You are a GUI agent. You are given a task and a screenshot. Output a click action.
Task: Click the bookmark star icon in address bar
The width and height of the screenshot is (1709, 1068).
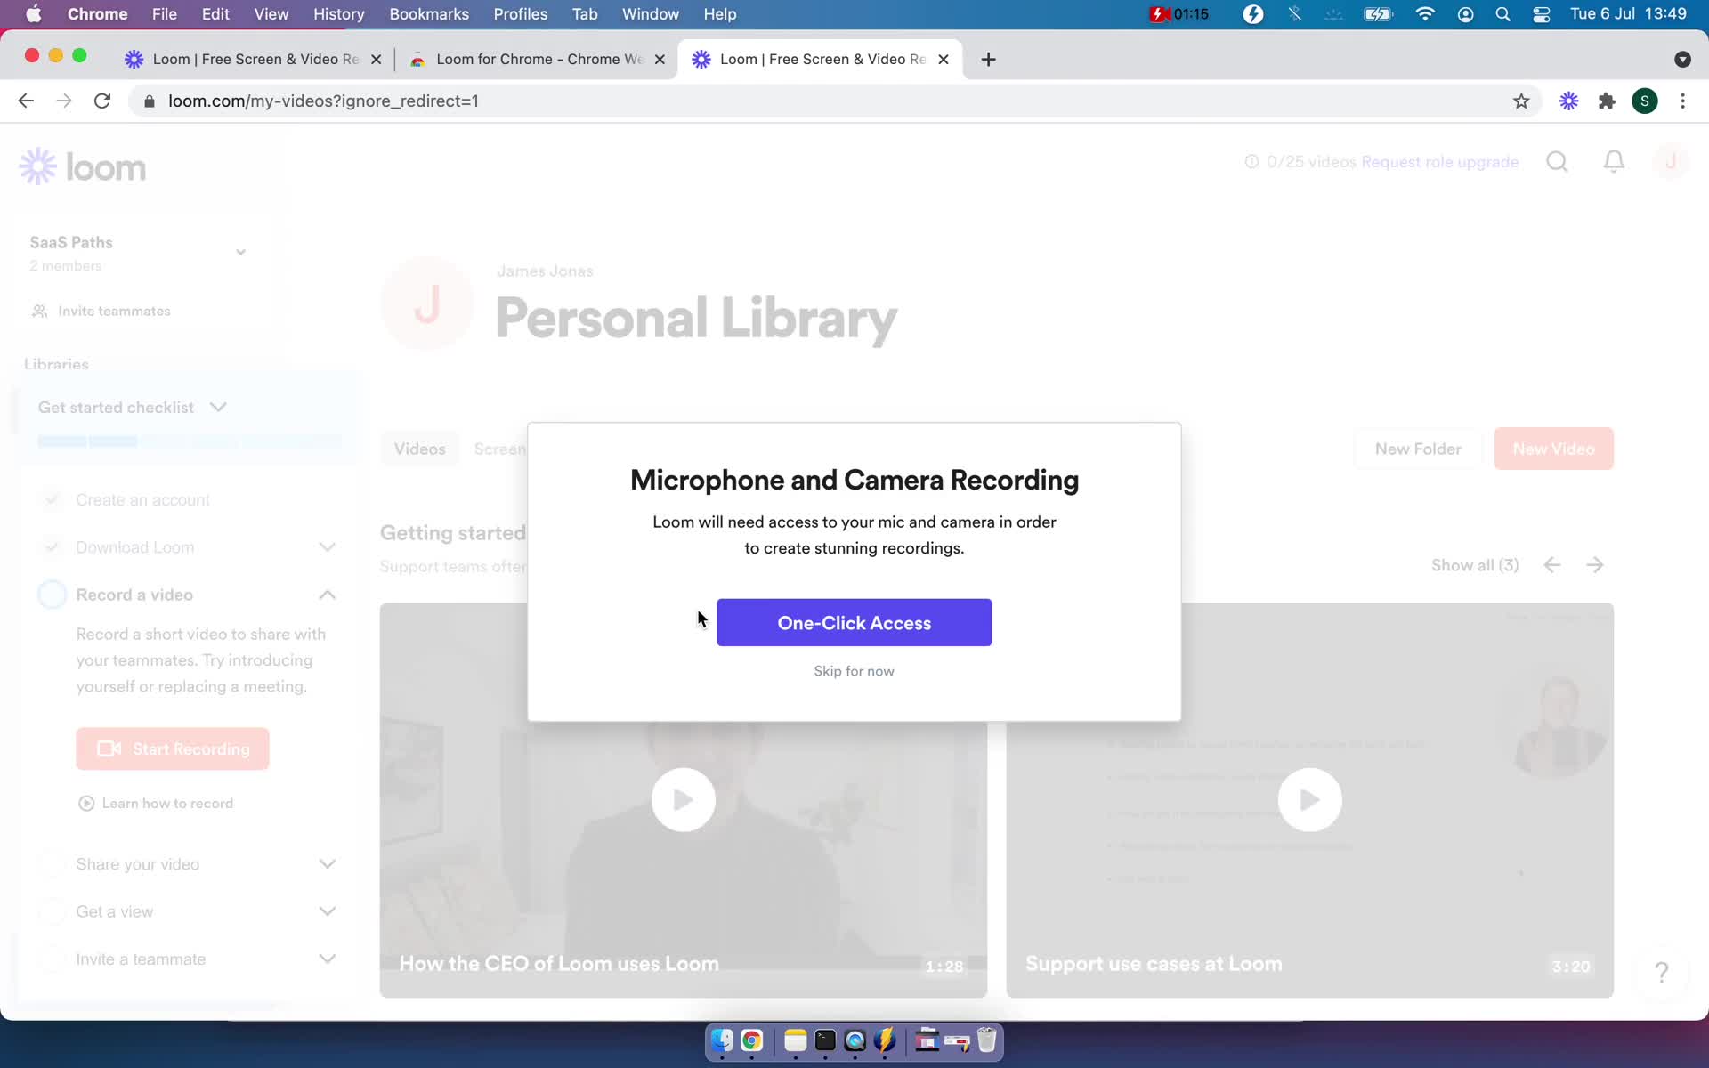coord(1521,101)
